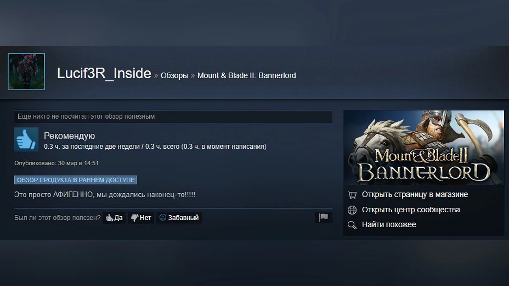509x286 pixels.
Task: Open the Lucif3R_Inside profile name link
Action: point(104,74)
